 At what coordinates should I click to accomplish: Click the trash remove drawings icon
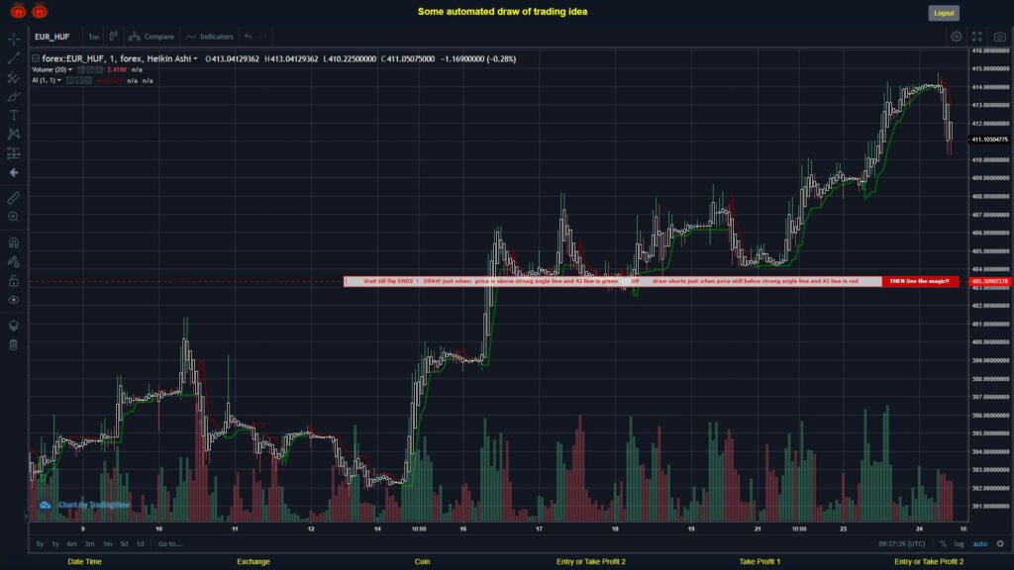14,344
